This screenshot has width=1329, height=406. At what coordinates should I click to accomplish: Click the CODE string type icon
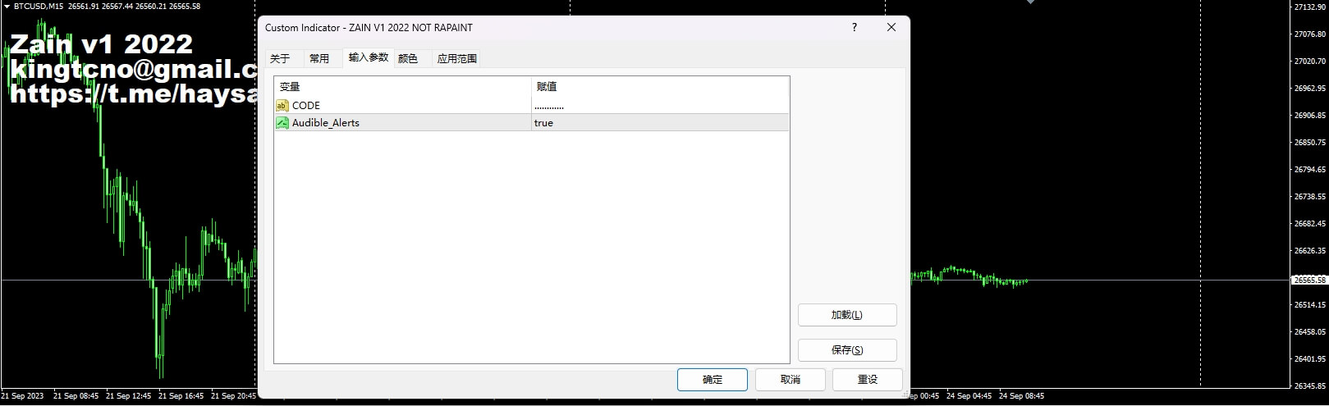(x=282, y=105)
